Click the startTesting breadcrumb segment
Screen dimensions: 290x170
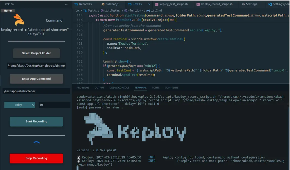pyautogui.click(x=112, y=11)
